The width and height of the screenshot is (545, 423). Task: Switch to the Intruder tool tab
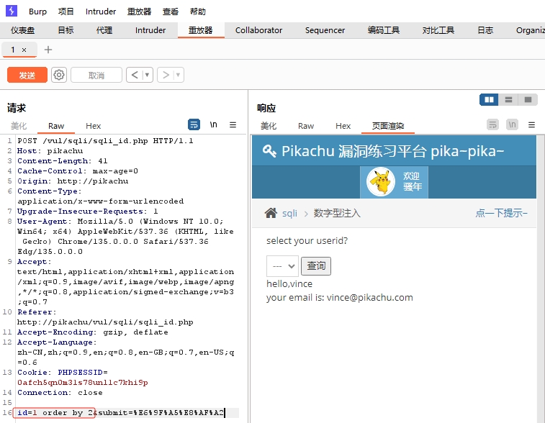point(150,30)
